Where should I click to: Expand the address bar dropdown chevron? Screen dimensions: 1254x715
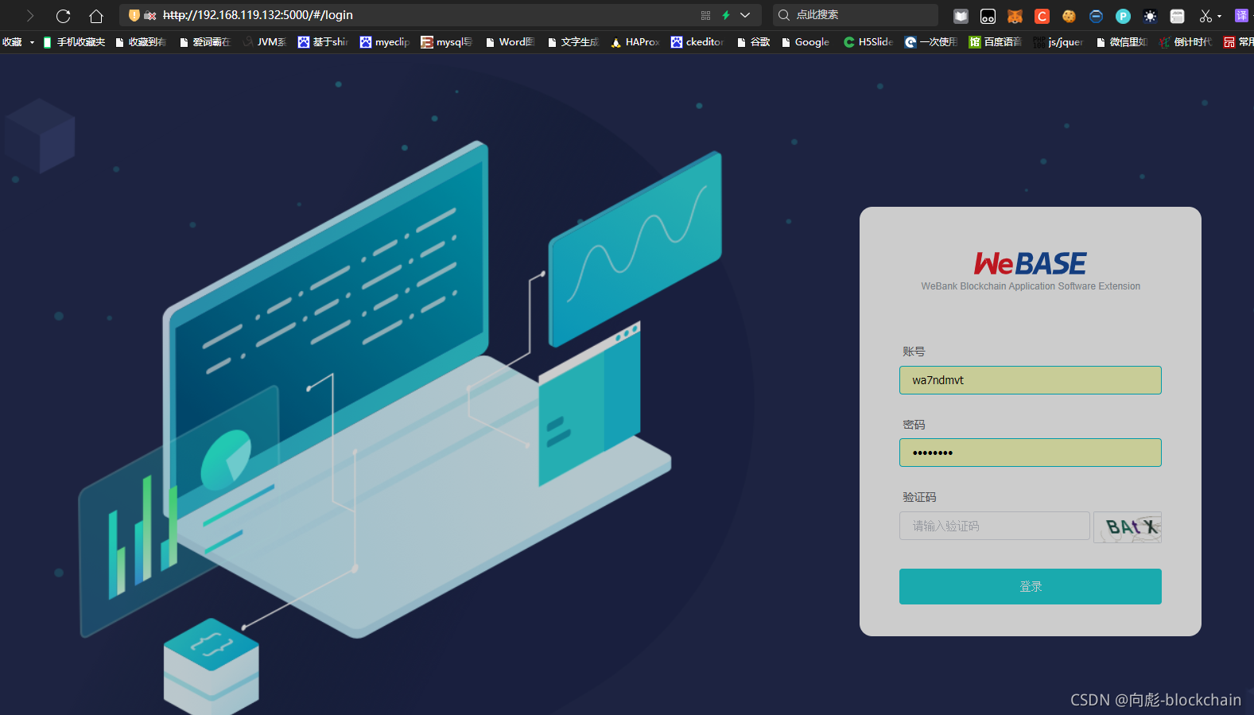pos(745,15)
